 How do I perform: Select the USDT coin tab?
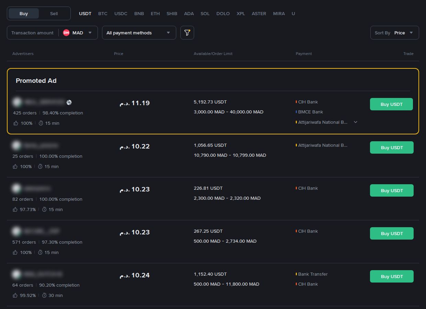point(85,13)
